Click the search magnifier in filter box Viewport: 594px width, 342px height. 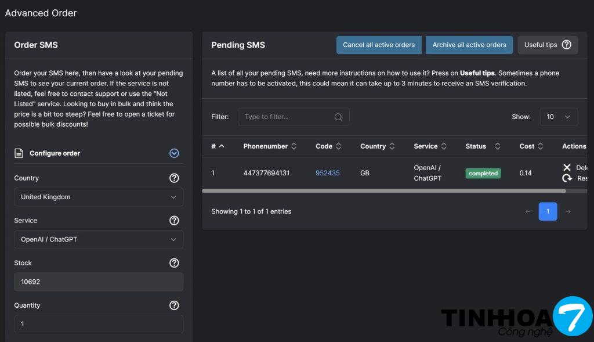(x=338, y=117)
